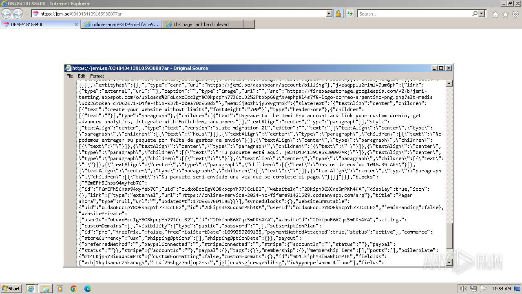
Task: Open File Explorer from the taskbar
Action: pyautogui.click(x=46, y=289)
